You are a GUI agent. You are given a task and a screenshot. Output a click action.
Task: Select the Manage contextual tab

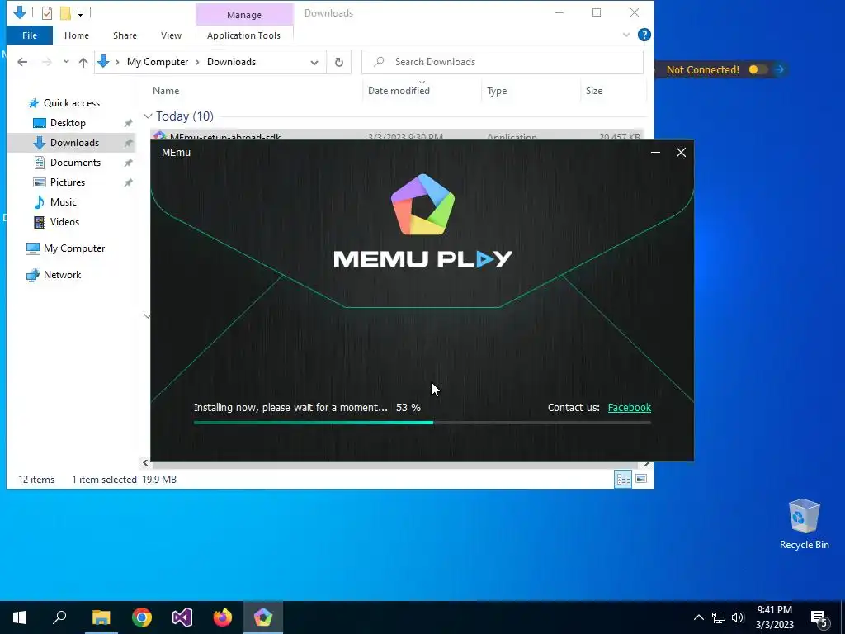pos(244,15)
